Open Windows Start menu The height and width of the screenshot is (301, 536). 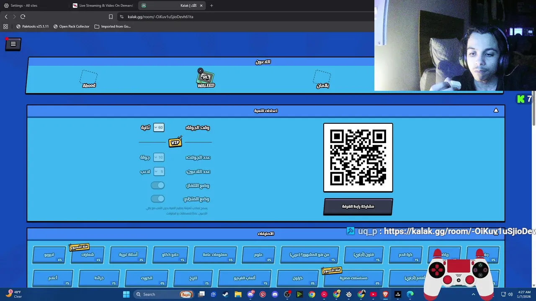[x=126, y=294]
